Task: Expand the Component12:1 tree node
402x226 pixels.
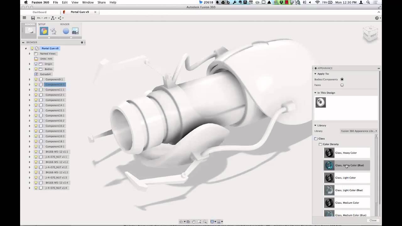Action: pyautogui.click(x=30, y=95)
